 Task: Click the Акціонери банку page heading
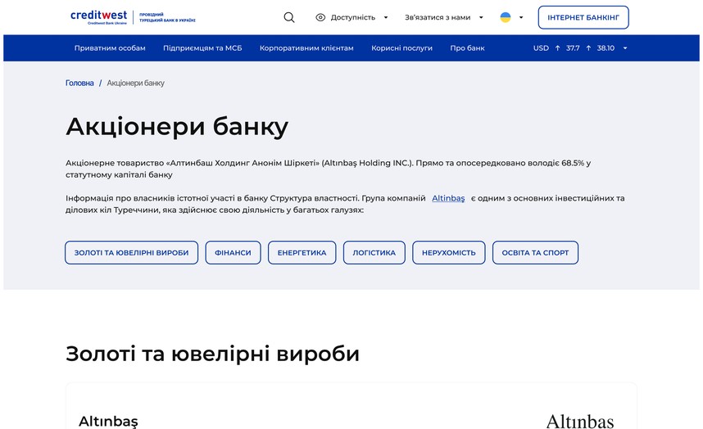coord(177,126)
